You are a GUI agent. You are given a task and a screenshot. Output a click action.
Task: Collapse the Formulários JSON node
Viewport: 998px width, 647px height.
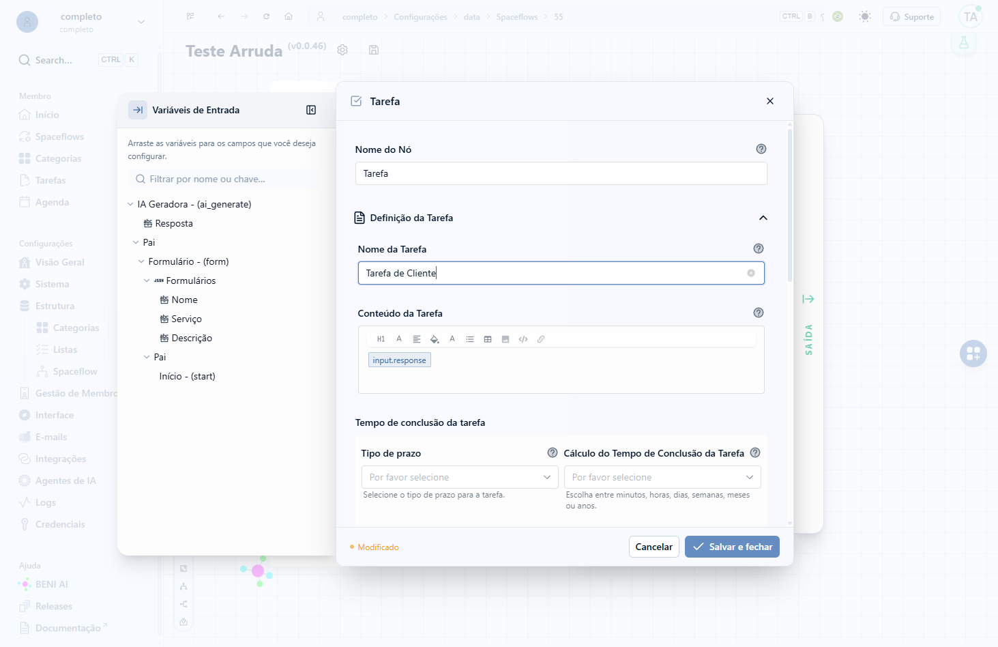(147, 281)
